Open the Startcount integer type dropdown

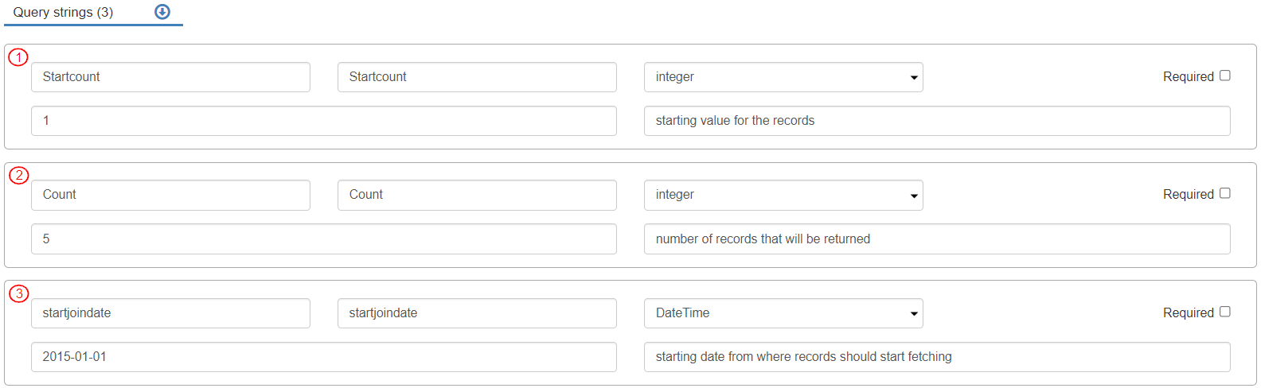783,77
